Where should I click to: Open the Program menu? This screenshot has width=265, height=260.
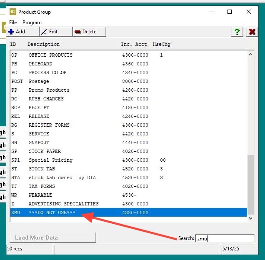click(32, 22)
